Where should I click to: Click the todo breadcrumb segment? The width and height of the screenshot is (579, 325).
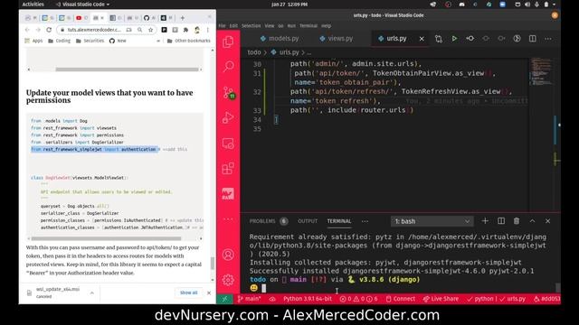(253, 52)
